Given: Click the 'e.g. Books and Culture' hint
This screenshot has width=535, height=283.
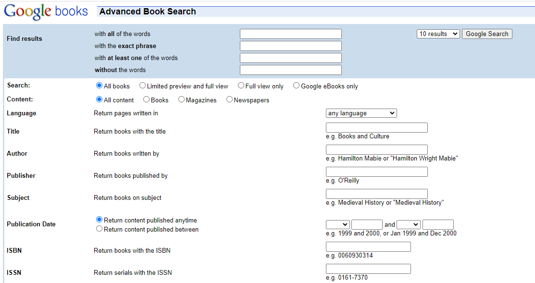Looking at the screenshot, I should click(358, 136).
